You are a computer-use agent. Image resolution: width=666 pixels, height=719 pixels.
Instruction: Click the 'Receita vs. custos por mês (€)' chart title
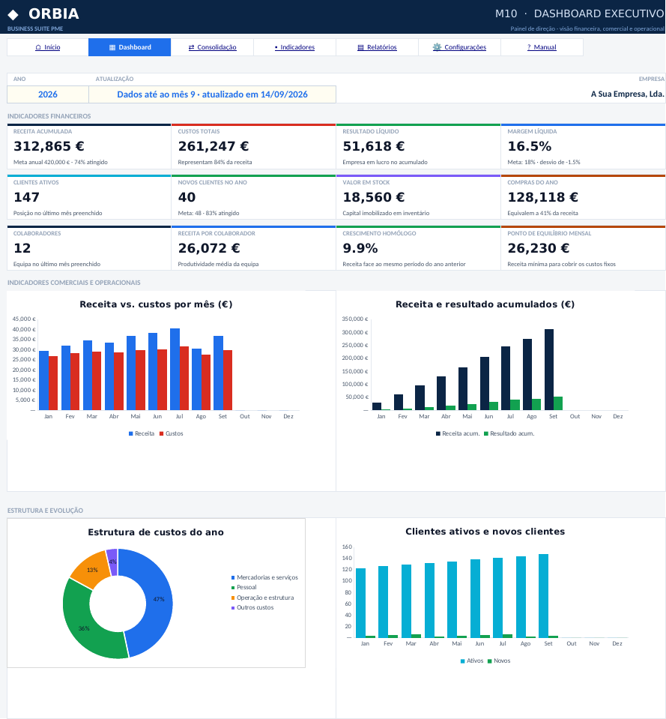[156, 304]
